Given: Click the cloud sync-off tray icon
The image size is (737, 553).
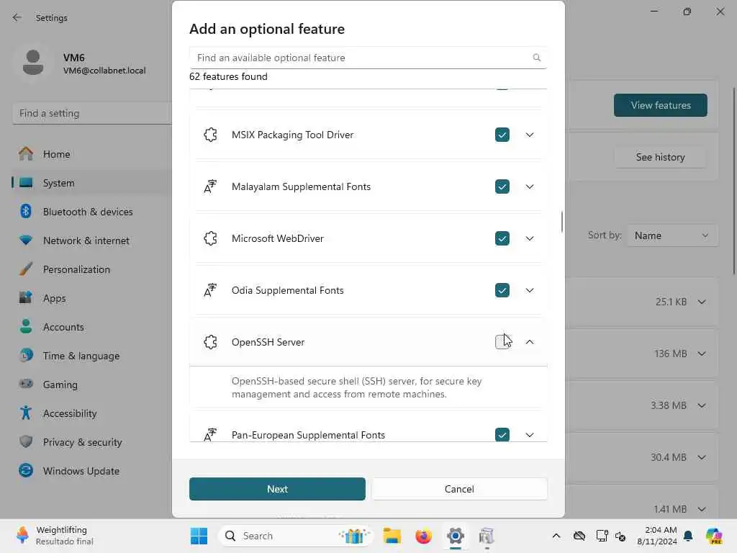Looking at the screenshot, I should tap(579, 536).
